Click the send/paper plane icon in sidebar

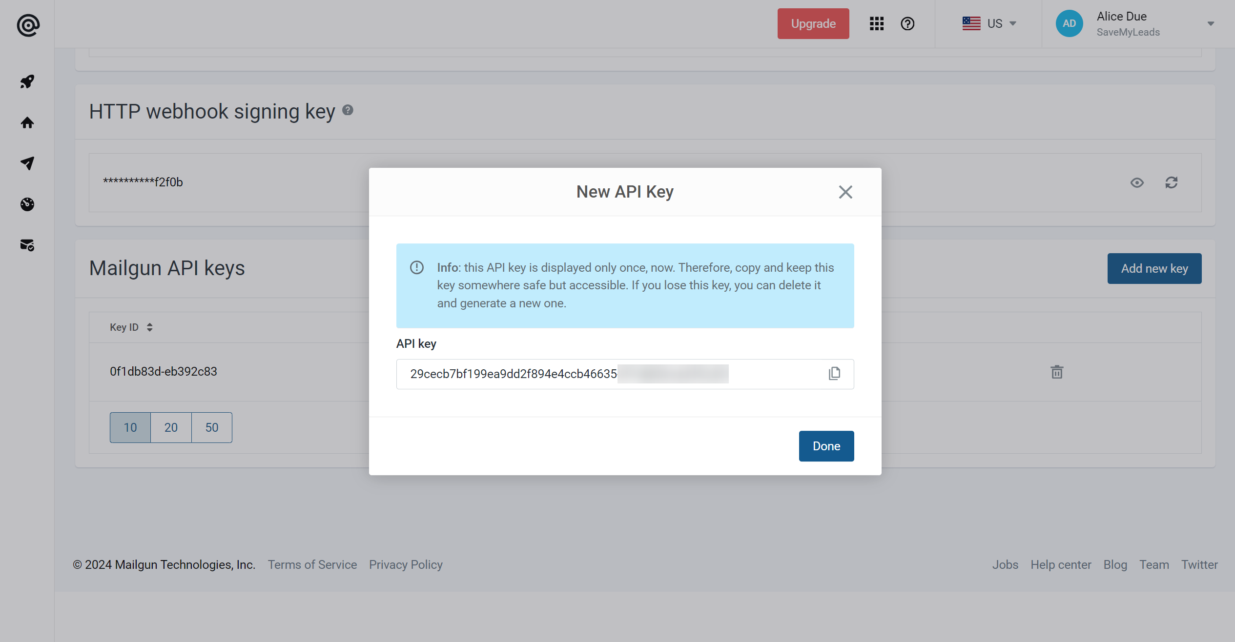click(x=27, y=162)
